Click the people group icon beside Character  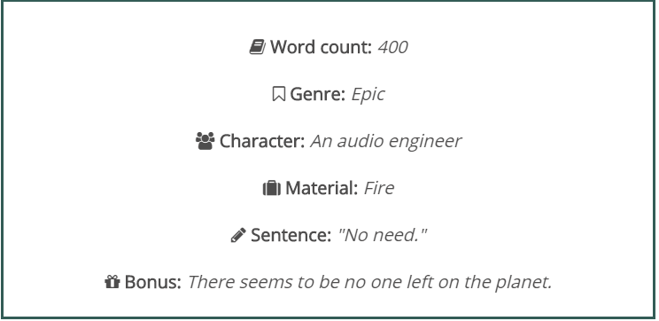click(x=205, y=141)
